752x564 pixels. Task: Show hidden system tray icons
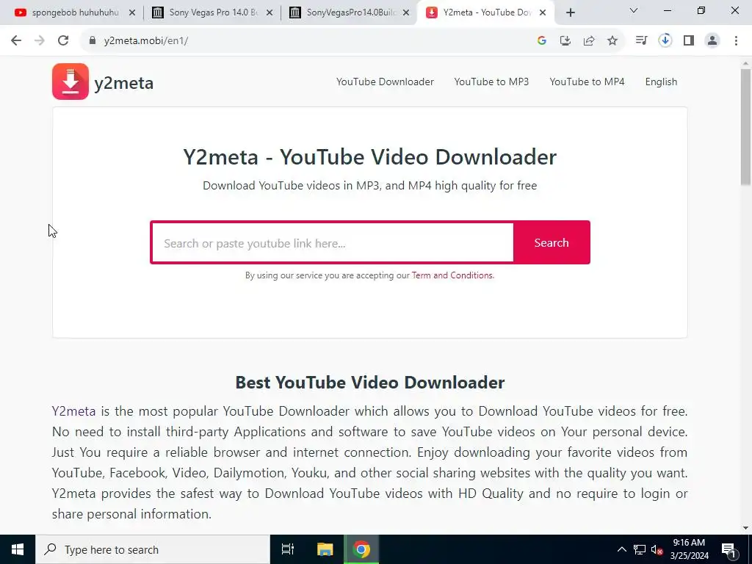click(x=621, y=549)
